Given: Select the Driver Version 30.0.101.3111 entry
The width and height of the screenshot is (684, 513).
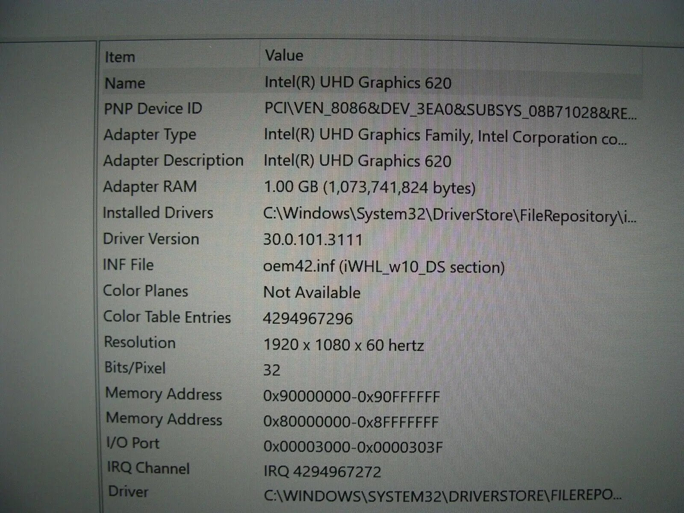Looking at the screenshot, I should 315,239.
